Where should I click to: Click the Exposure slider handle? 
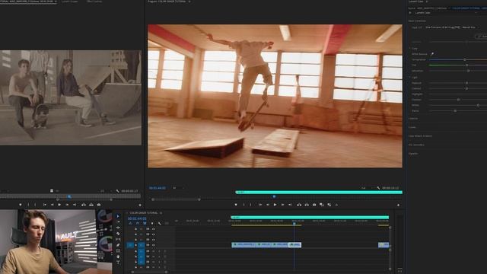tap(466, 83)
